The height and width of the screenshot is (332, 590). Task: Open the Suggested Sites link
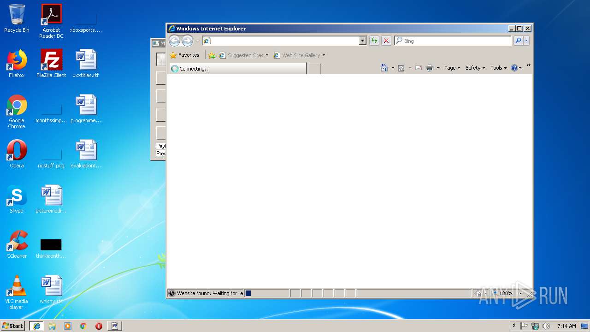(x=243, y=55)
